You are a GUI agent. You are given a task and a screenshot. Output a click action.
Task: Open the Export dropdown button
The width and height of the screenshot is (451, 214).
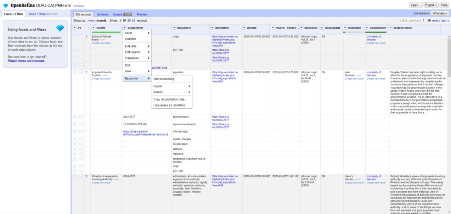(x=431, y=5)
